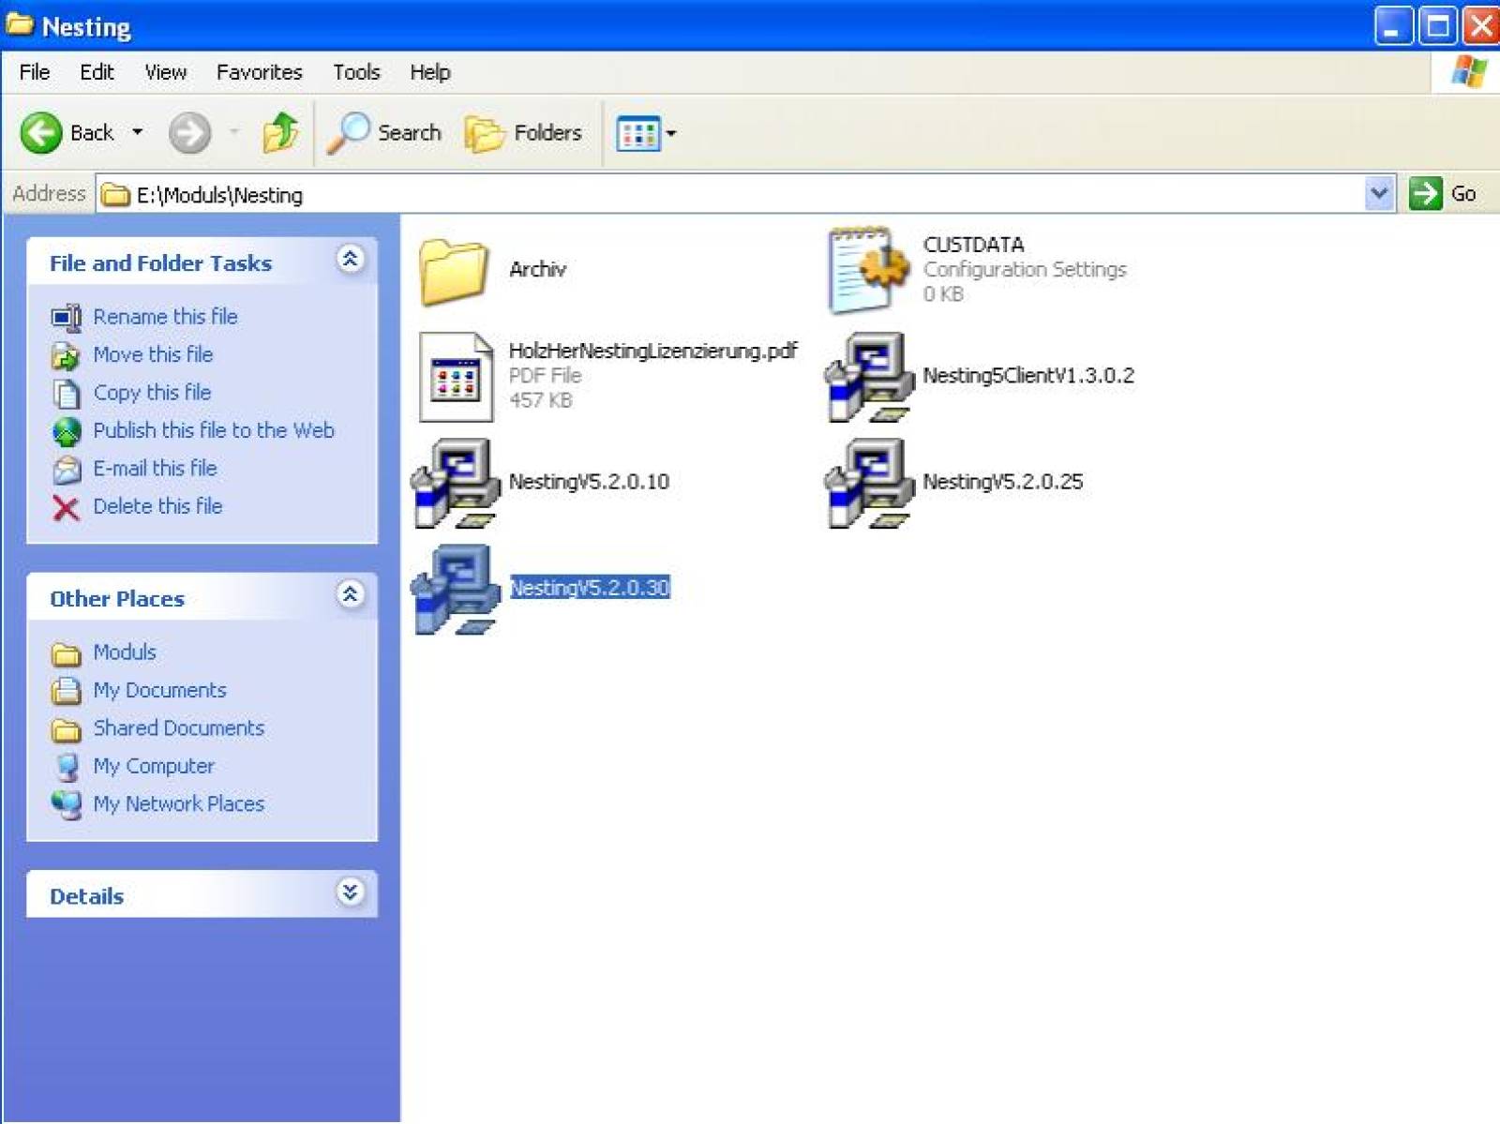This screenshot has width=1500, height=1124.
Task: Open the Back history dropdown arrow
Action: pos(138,132)
